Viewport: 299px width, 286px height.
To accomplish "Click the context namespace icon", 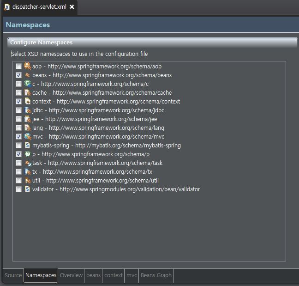I will tap(28, 101).
